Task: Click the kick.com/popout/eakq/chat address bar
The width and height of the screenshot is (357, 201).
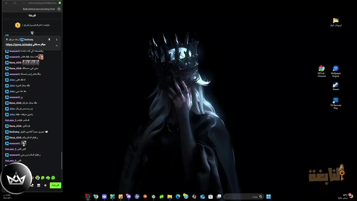Action: point(39,9)
